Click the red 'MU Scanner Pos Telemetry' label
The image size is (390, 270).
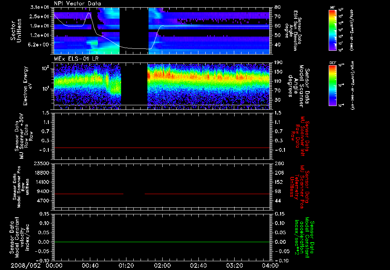[299, 186]
